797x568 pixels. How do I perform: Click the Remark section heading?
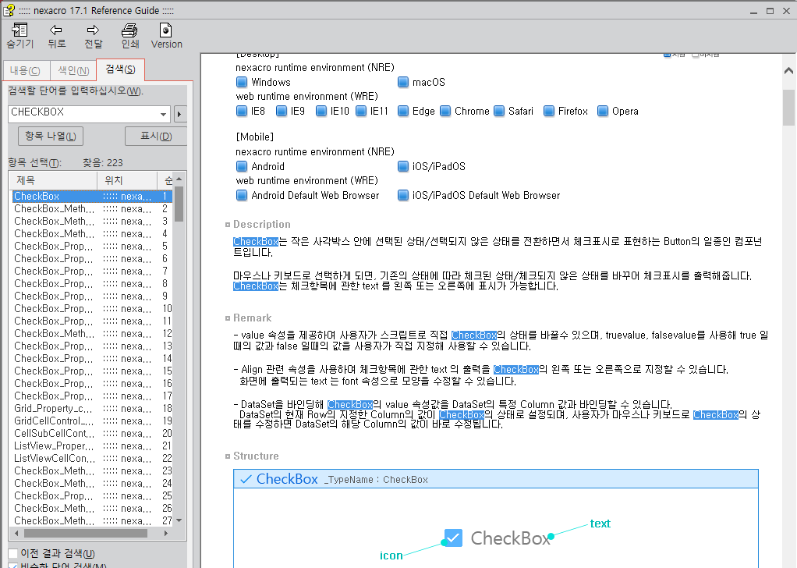tap(252, 318)
